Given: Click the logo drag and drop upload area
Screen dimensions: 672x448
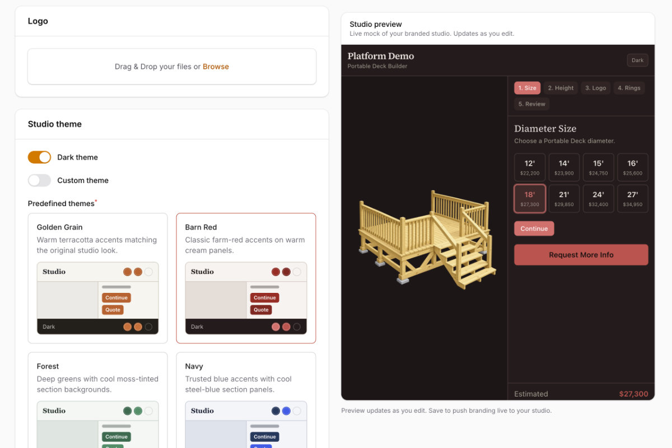Looking at the screenshot, I should click(172, 67).
